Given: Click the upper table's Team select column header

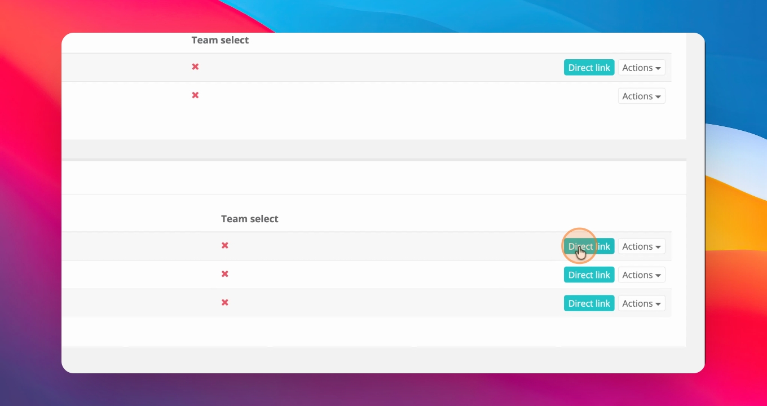Looking at the screenshot, I should coord(220,40).
